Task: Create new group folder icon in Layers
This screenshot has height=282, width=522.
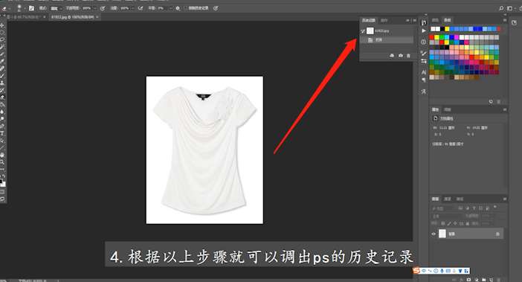Action: (x=484, y=280)
